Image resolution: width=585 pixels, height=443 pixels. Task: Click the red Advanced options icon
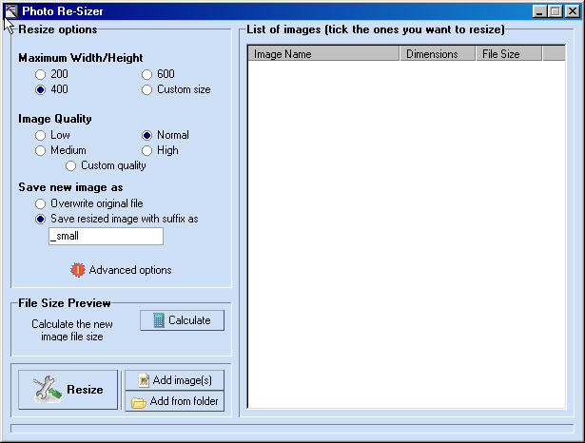click(78, 270)
